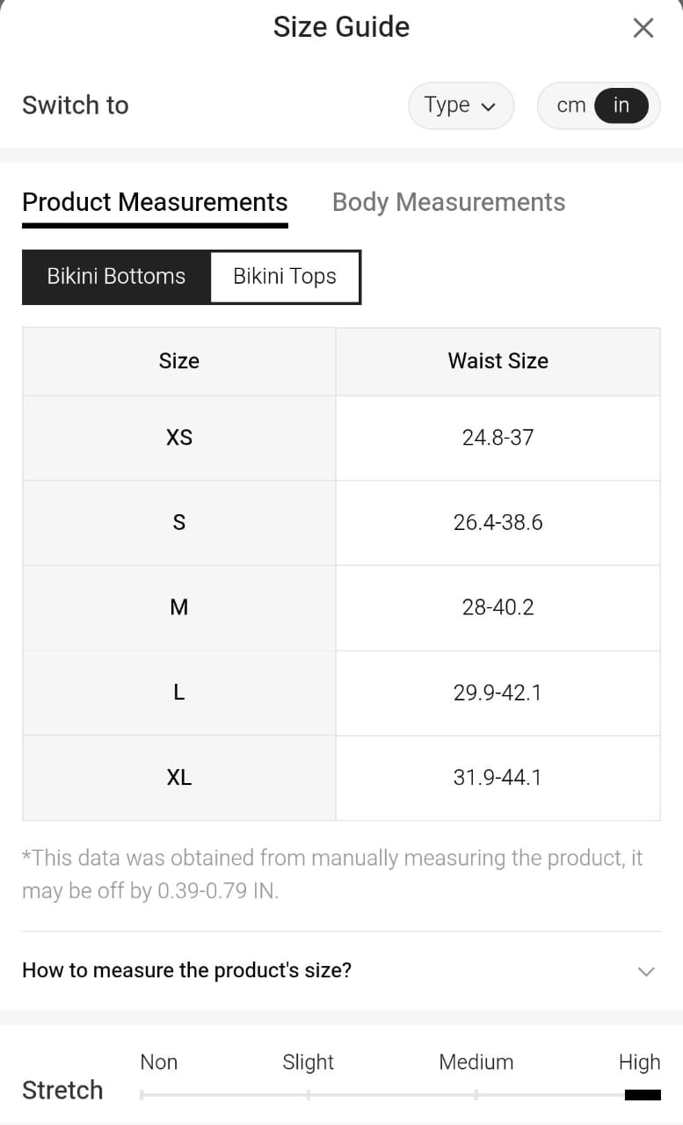Switch to Body Measurements tab

448,202
